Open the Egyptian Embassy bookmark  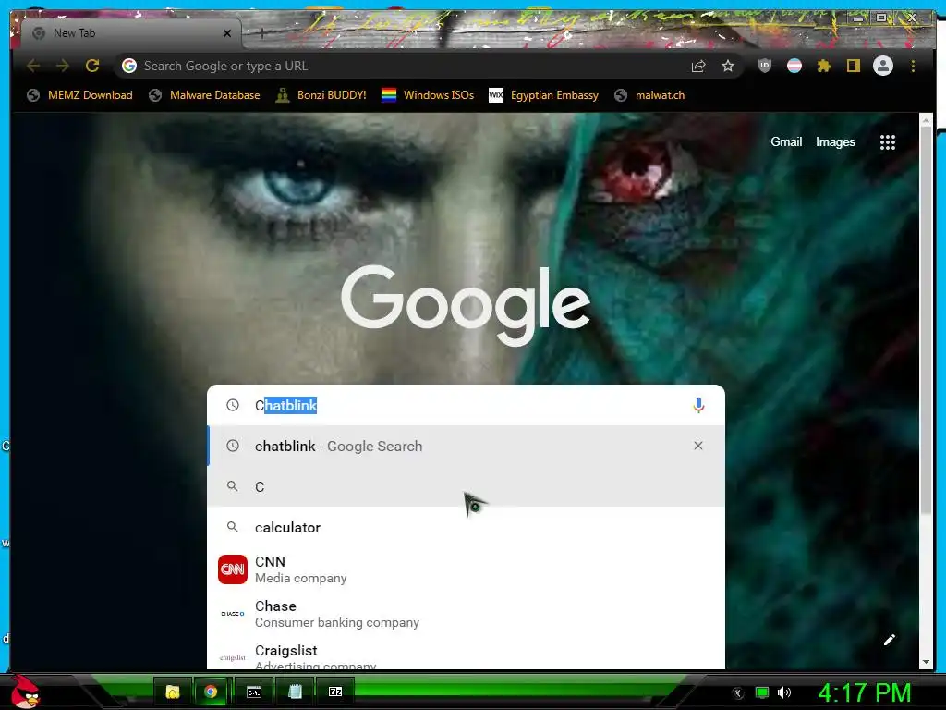(543, 95)
